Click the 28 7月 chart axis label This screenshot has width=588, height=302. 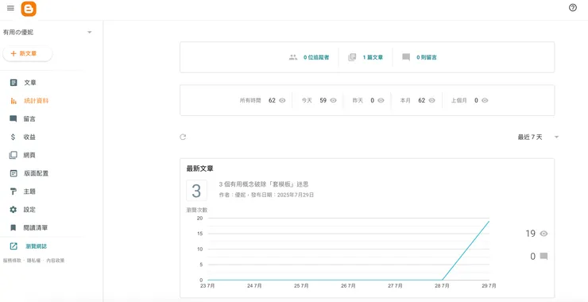pyautogui.click(x=442, y=286)
